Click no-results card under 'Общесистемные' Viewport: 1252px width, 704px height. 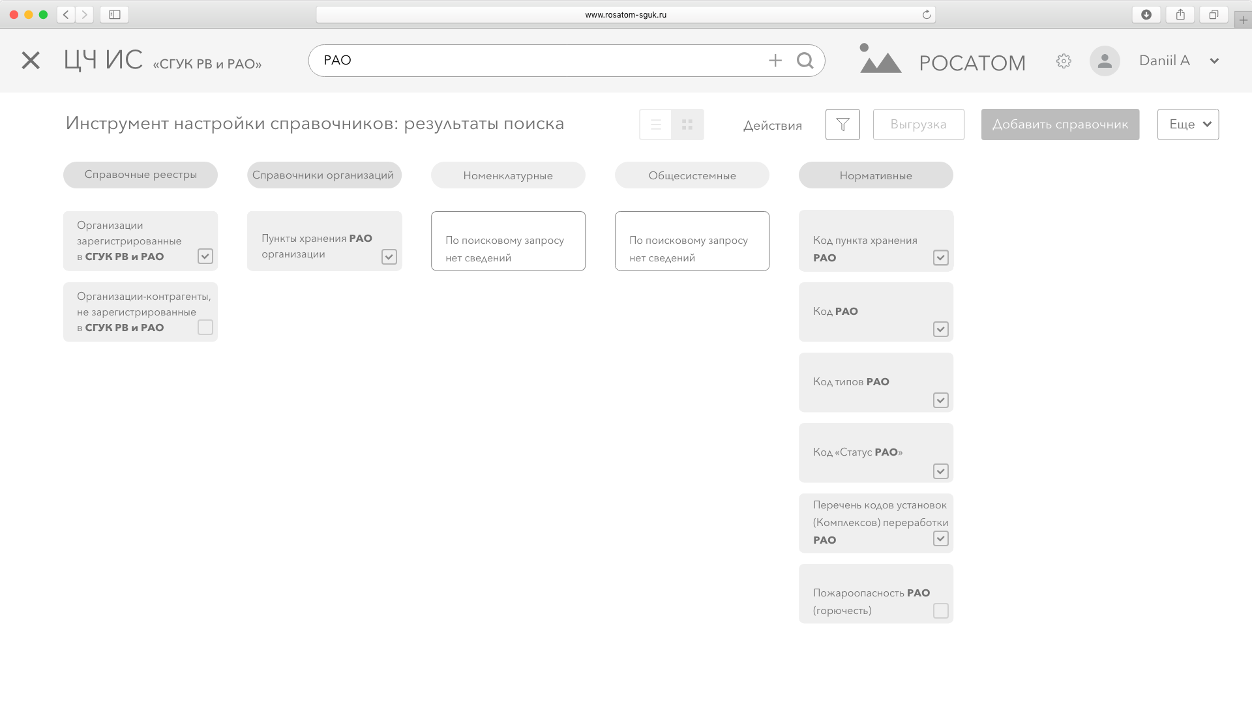(692, 241)
